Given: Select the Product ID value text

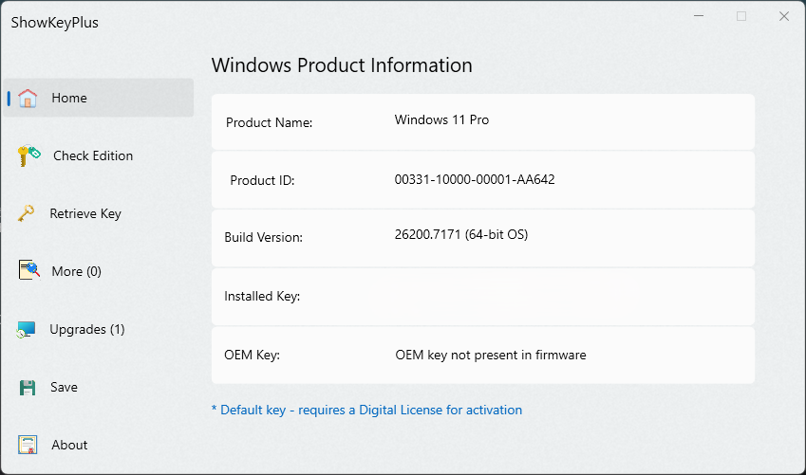Looking at the screenshot, I should (x=475, y=179).
